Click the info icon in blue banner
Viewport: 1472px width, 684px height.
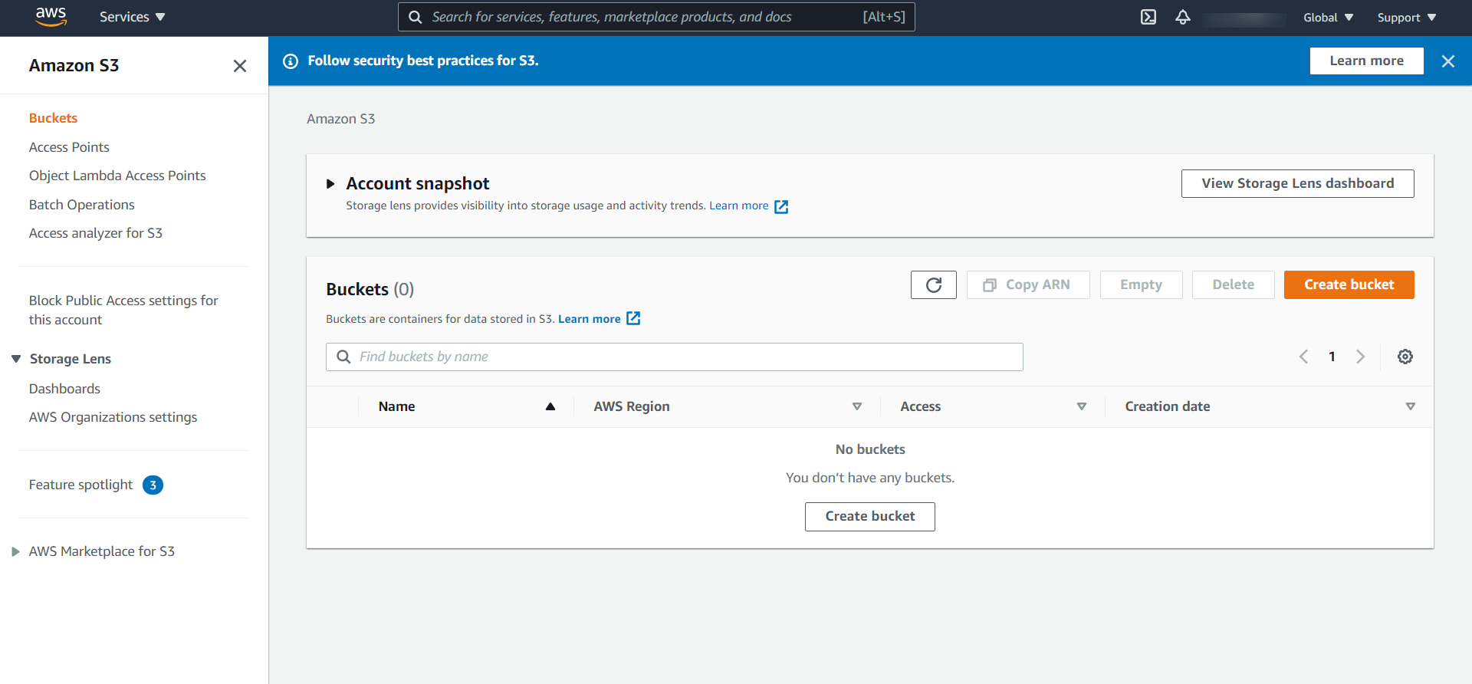point(291,61)
